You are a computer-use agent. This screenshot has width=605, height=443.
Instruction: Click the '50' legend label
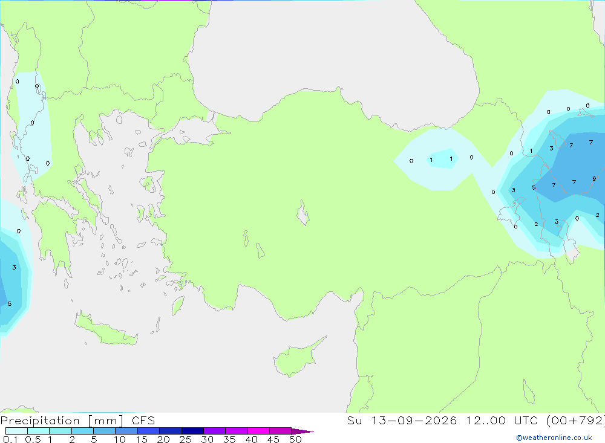295,439
